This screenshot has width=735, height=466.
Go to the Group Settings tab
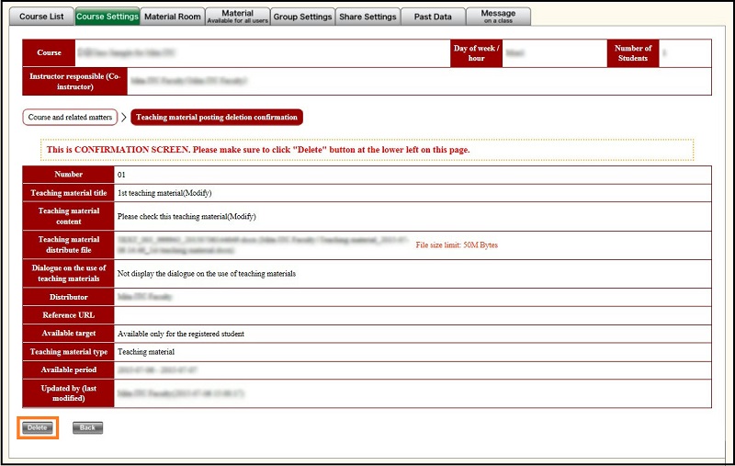pyautogui.click(x=302, y=17)
